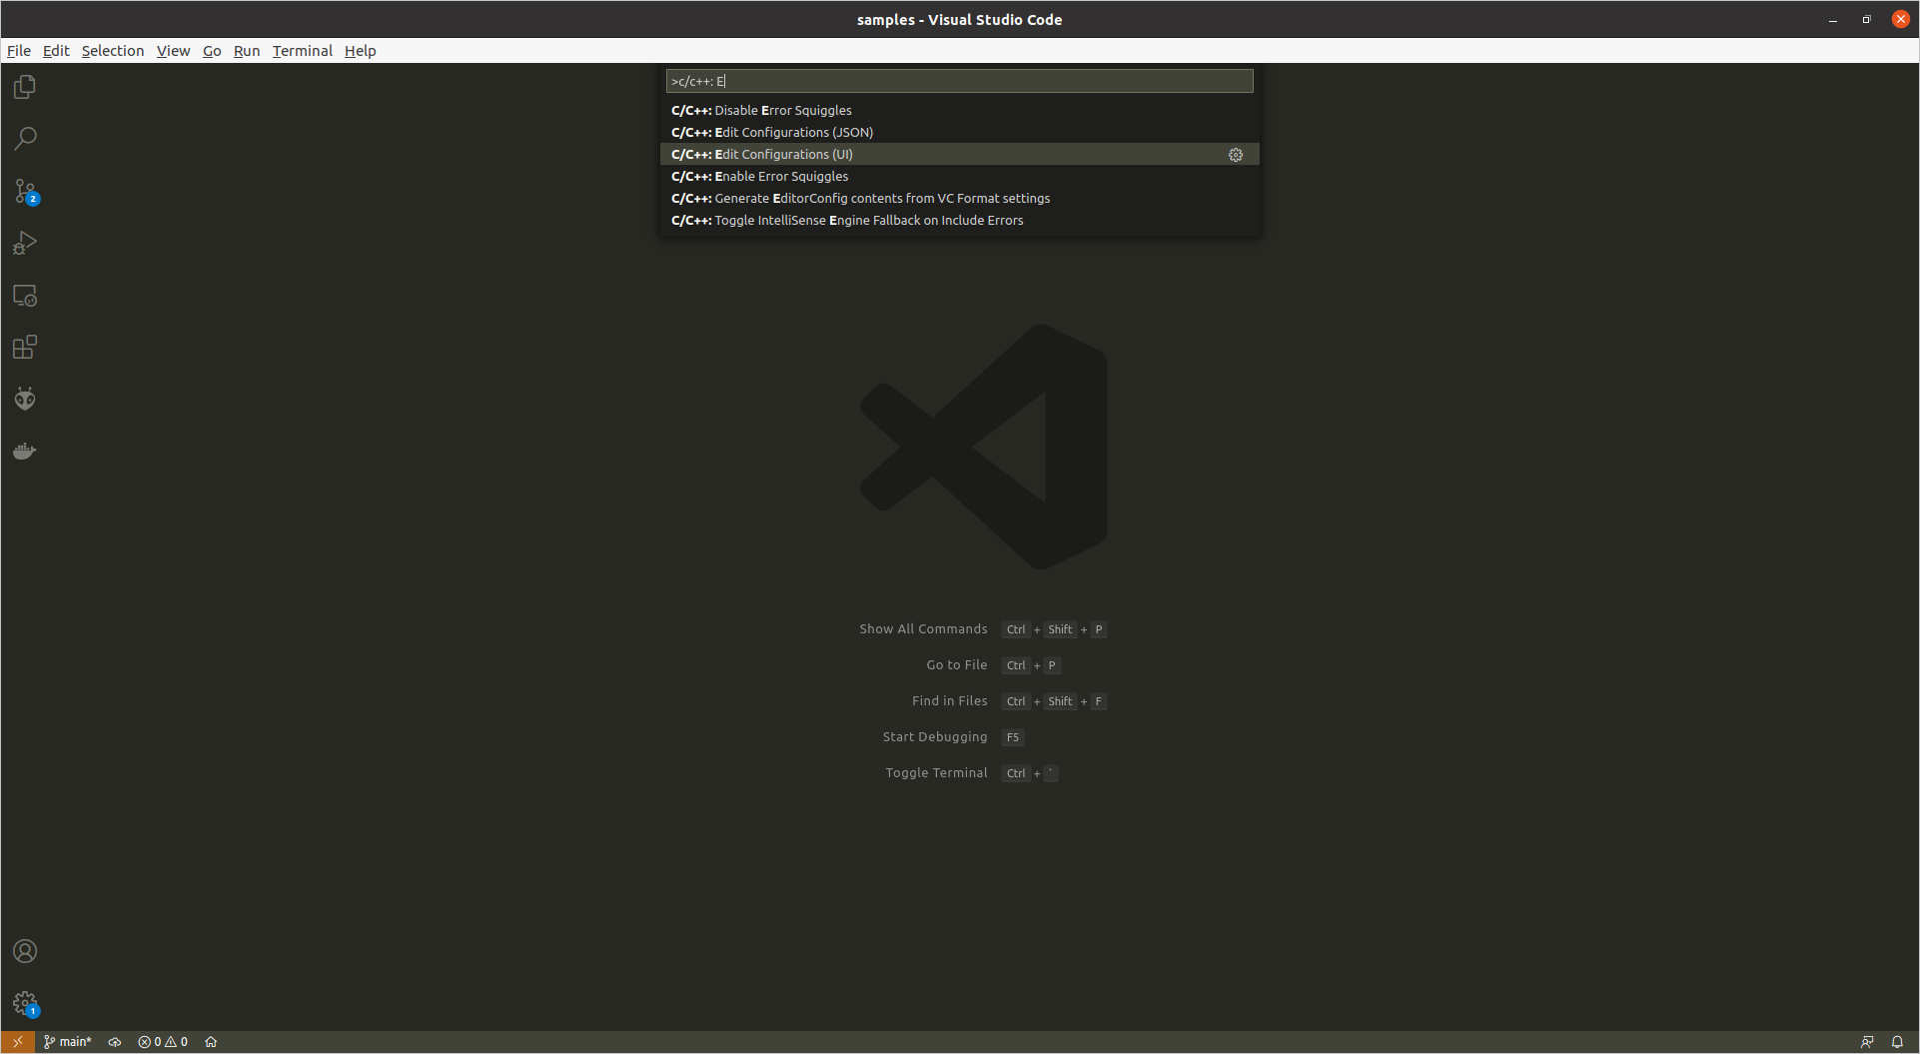Image resolution: width=1920 pixels, height=1054 pixels.
Task: Click the PlatformIO home icon in status bar
Action: coord(211,1042)
